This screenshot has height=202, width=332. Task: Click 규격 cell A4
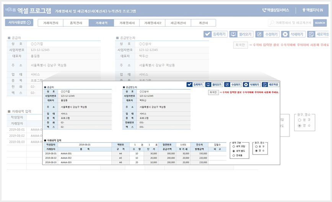(120, 153)
